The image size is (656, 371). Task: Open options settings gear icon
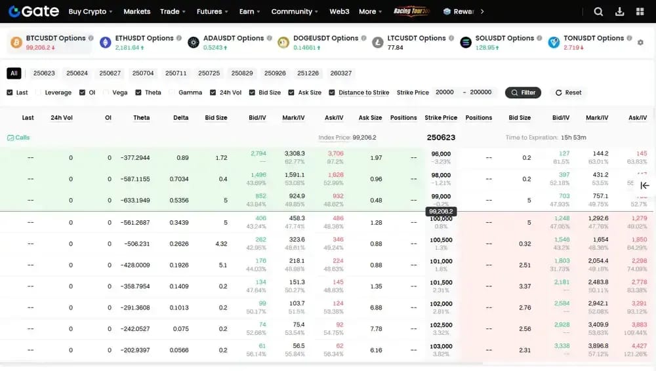point(640,42)
